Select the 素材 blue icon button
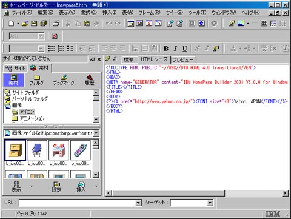The width and height of the screenshot is (291, 219). tap(14, 79)
